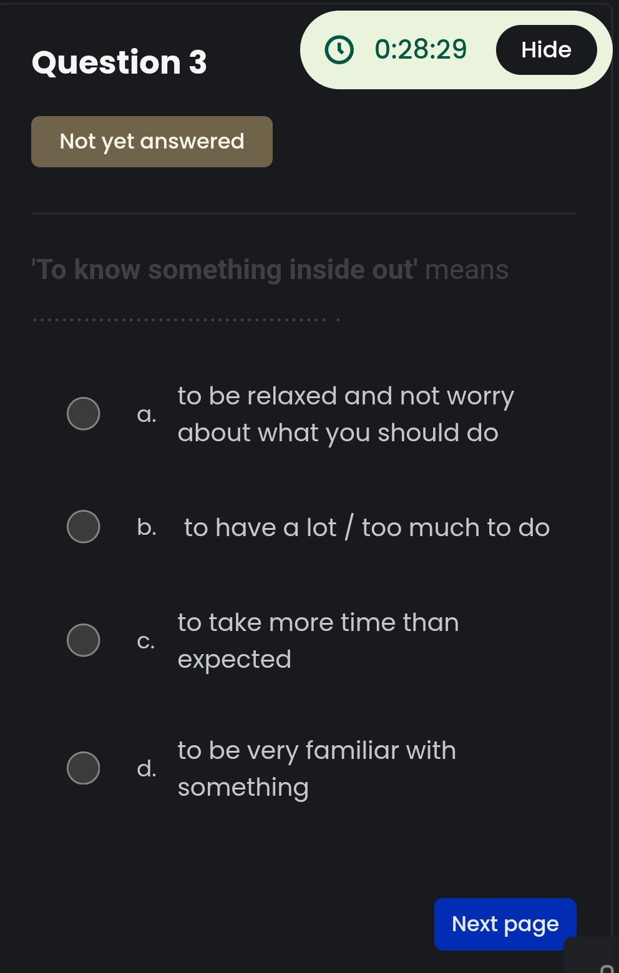Select radio button for option a
This screenshot has height=973, width=619.
pos(83,413)
